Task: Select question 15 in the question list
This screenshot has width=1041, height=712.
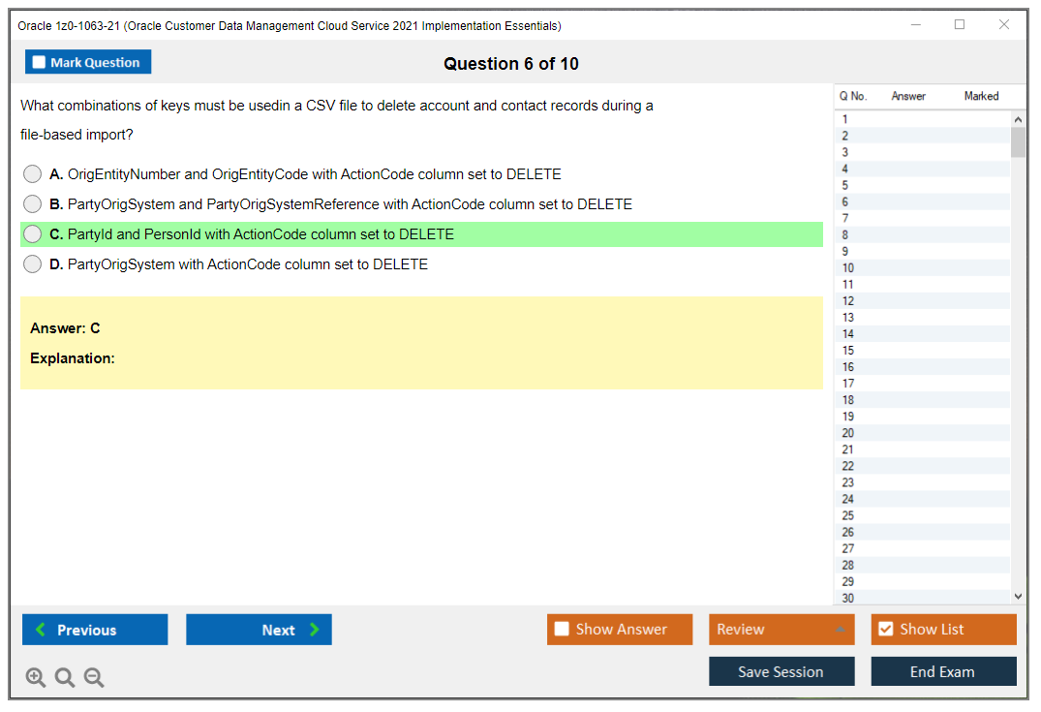Action: 920,350
